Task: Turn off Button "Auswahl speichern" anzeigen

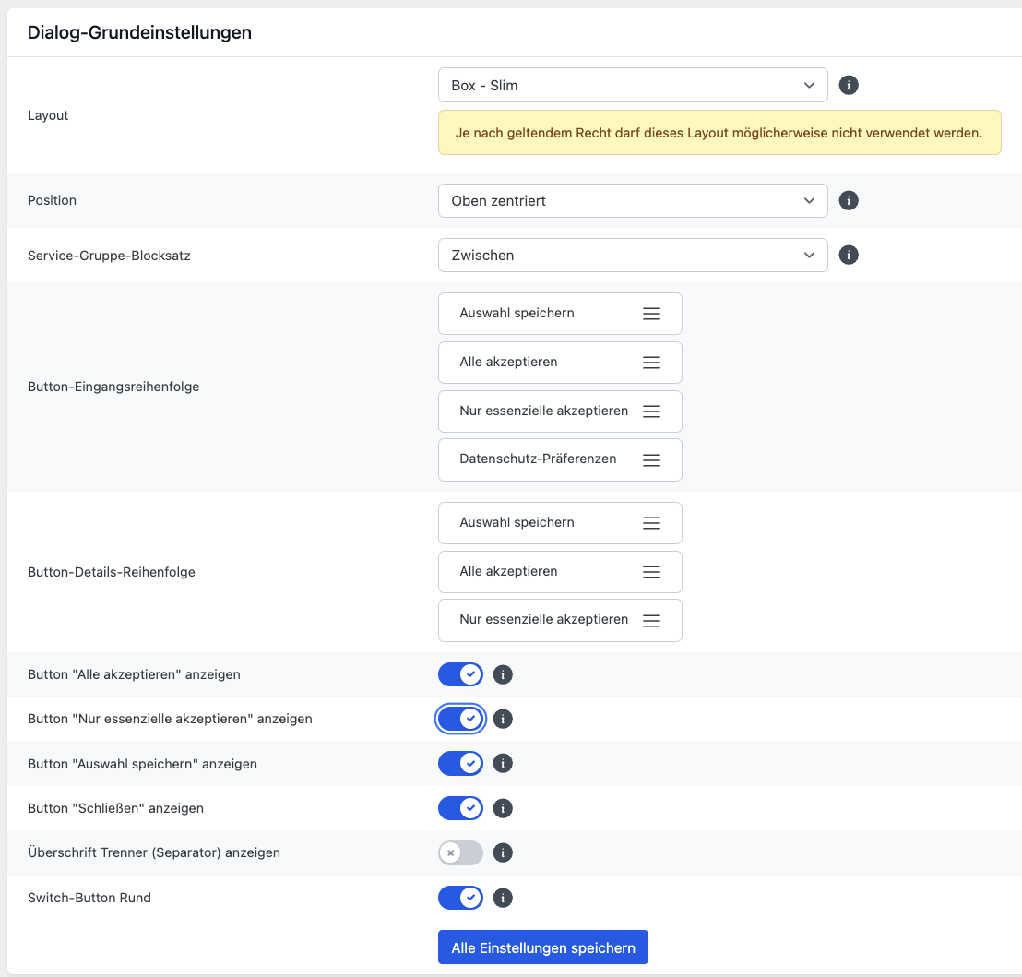Action: 460,764
